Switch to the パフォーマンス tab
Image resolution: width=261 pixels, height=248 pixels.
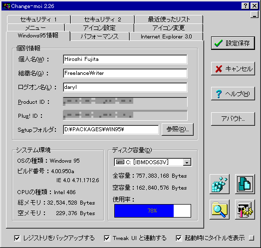point(99,36)
